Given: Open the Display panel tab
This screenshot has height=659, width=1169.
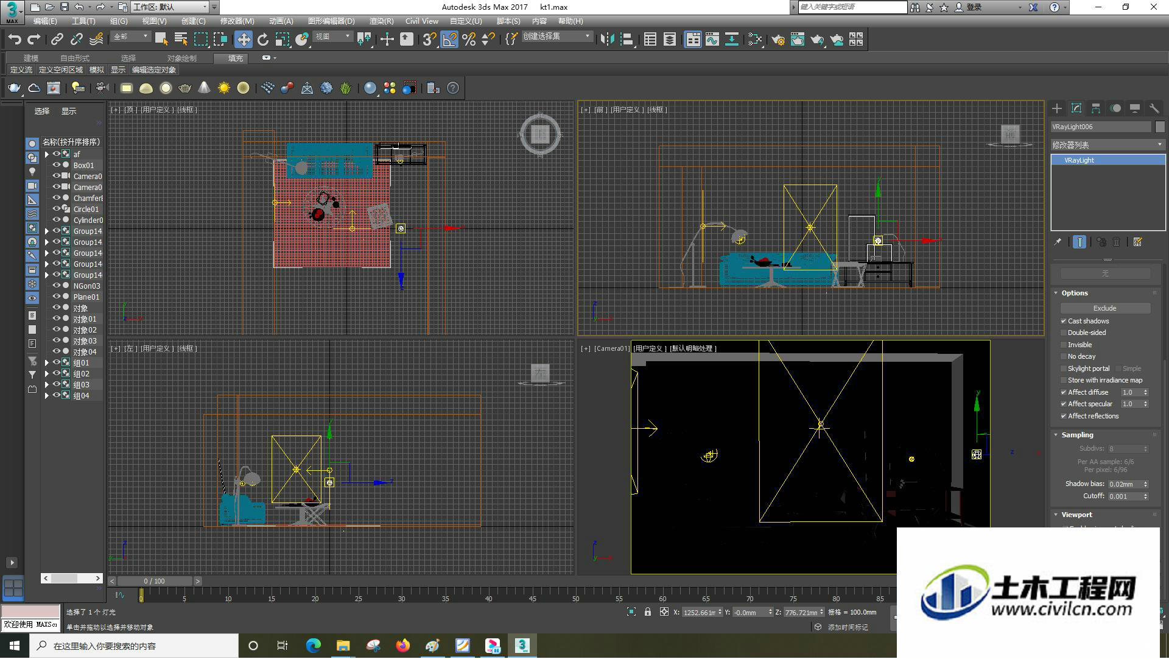Looking at the screenshot, I should (x=1135, y=108).
